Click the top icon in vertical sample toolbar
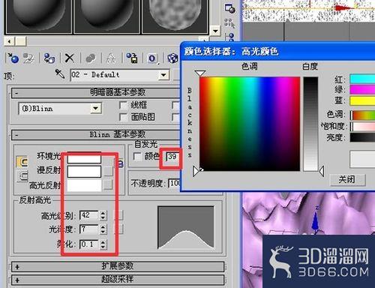This screenshot has height=288, width=375. click(x=229, y=8)
